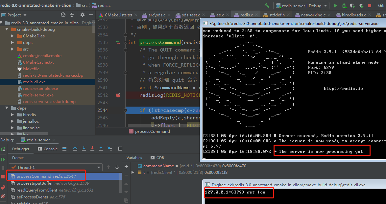
Task: Click Step Into in debugger toolbar
Action: (x=84, y=149)
